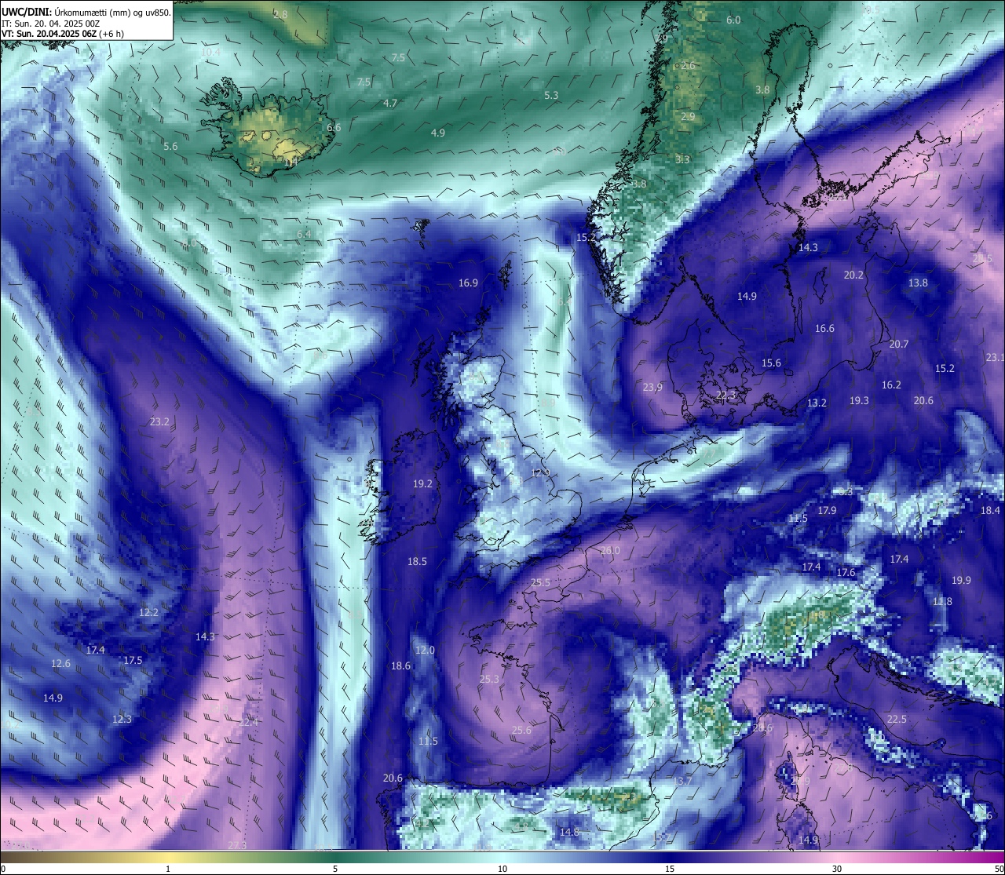Click the 10.4 value northwest of Iceland

tap(210, 53)
